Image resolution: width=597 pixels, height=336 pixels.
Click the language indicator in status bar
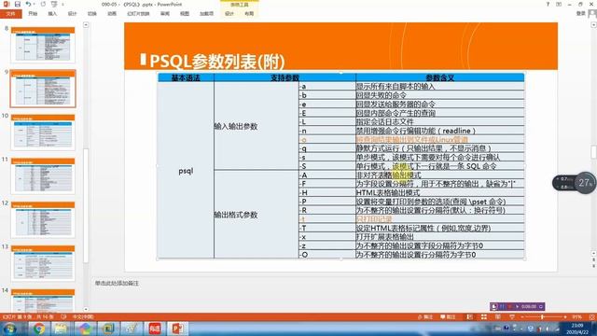83,316
